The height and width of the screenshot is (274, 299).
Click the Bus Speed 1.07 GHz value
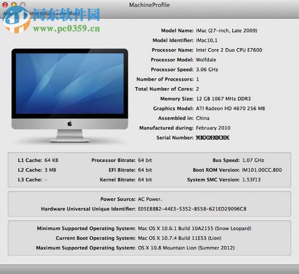coord(253,160)
